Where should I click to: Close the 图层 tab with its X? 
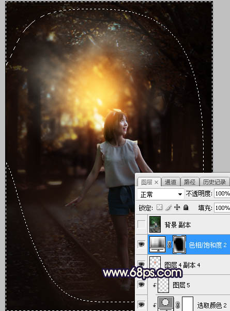[x=156, y=182]
